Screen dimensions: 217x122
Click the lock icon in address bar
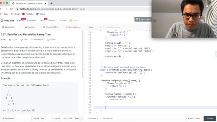[17, 9]
